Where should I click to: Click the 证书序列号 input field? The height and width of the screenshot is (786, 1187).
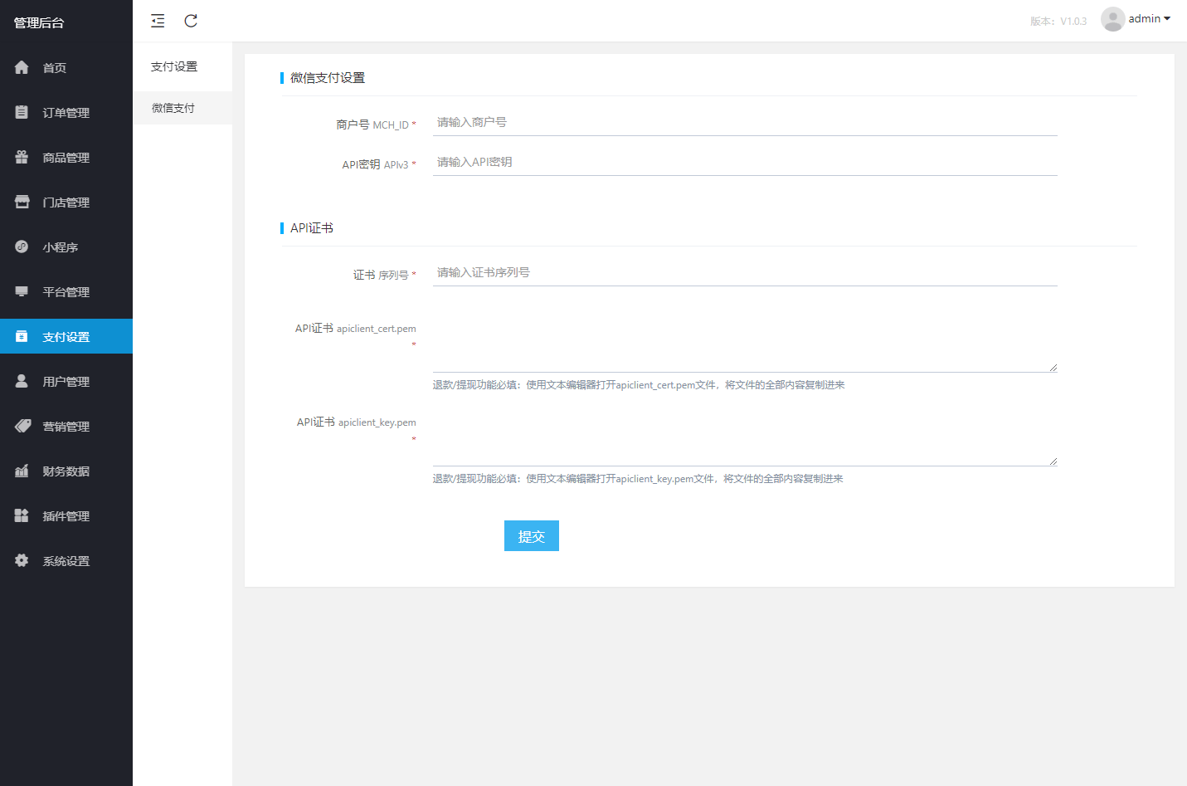[x=745, y=272]
